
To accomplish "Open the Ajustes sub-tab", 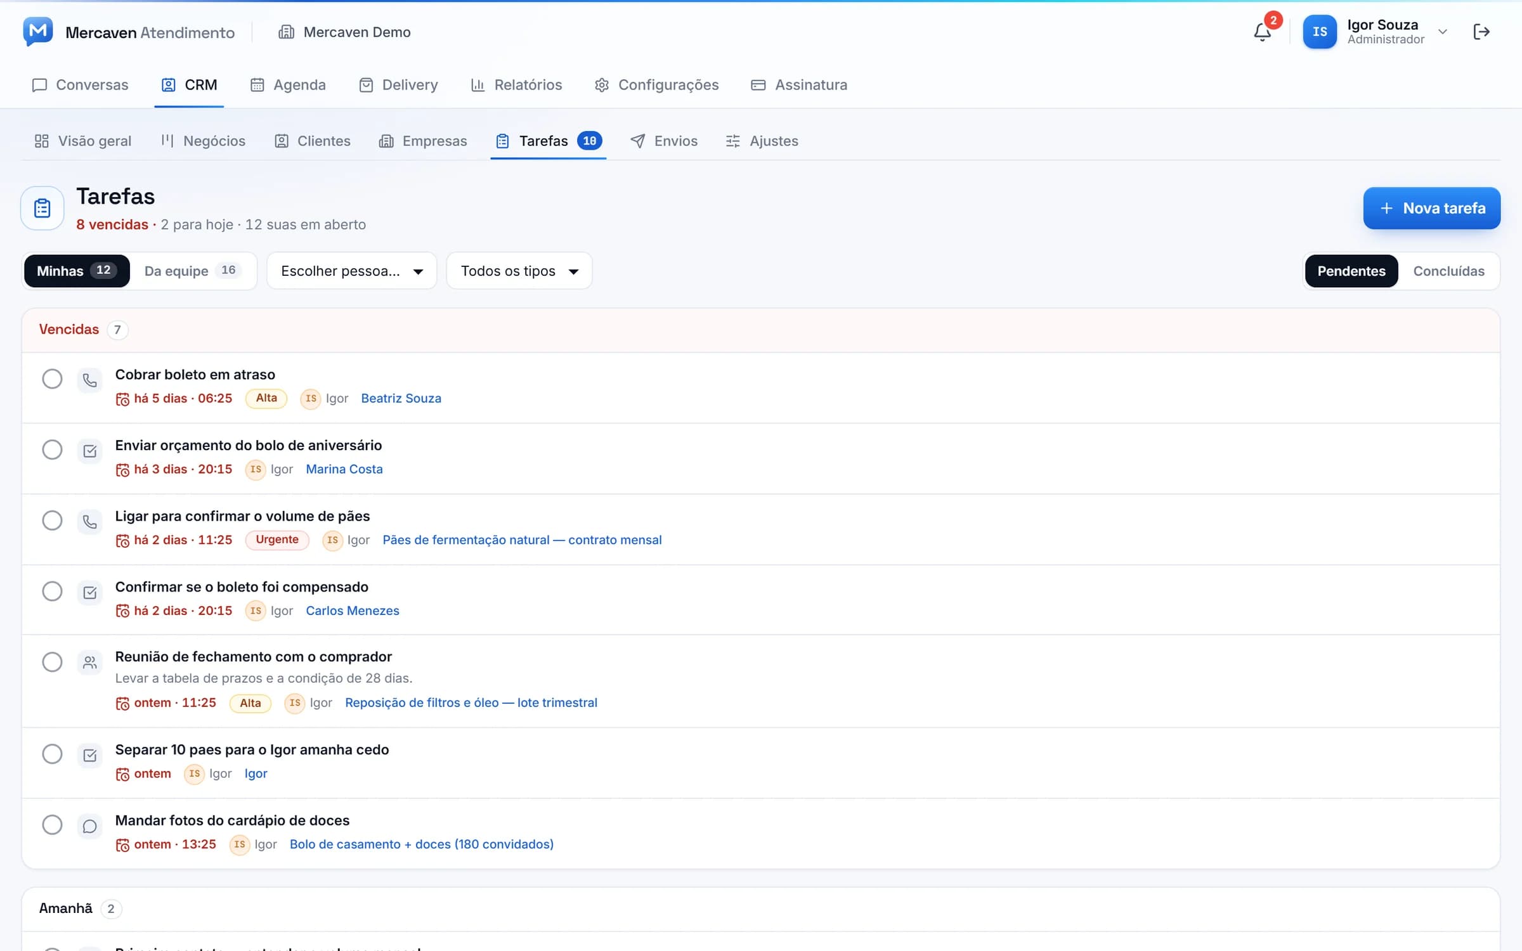I will point(762,141).
